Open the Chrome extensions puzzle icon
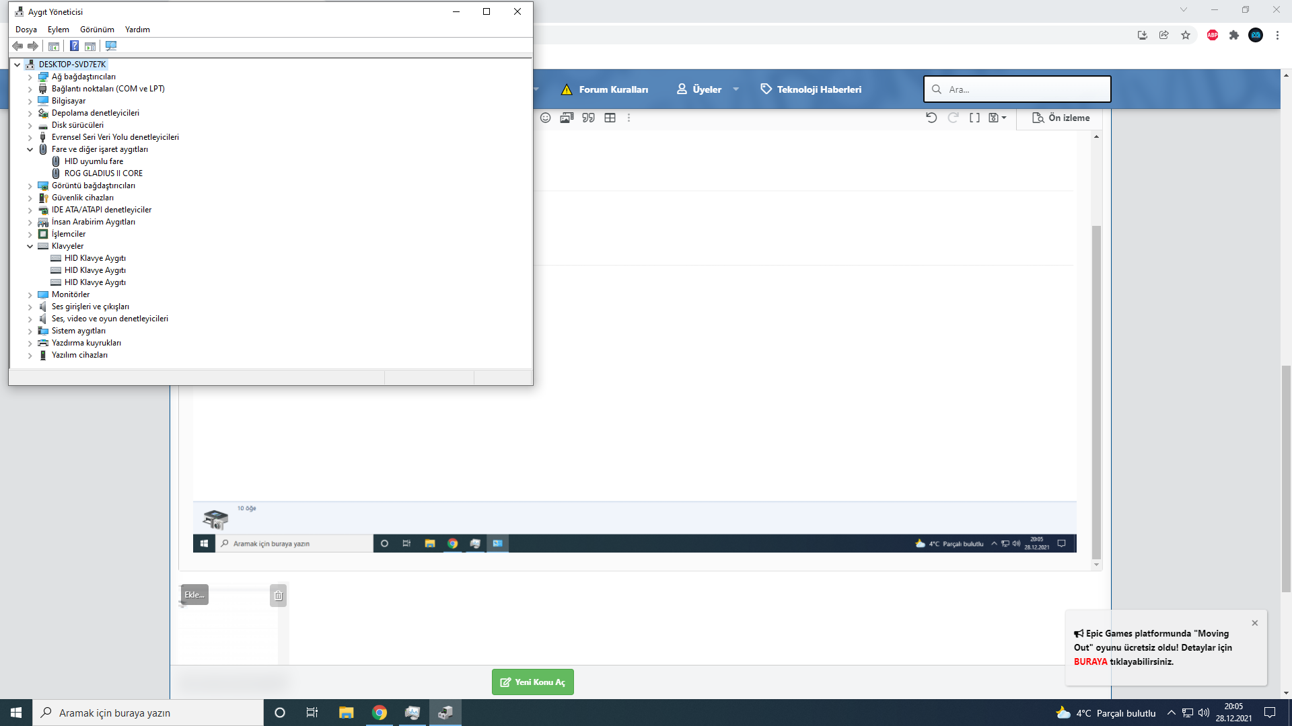1292x726 pixels. 1233,35
